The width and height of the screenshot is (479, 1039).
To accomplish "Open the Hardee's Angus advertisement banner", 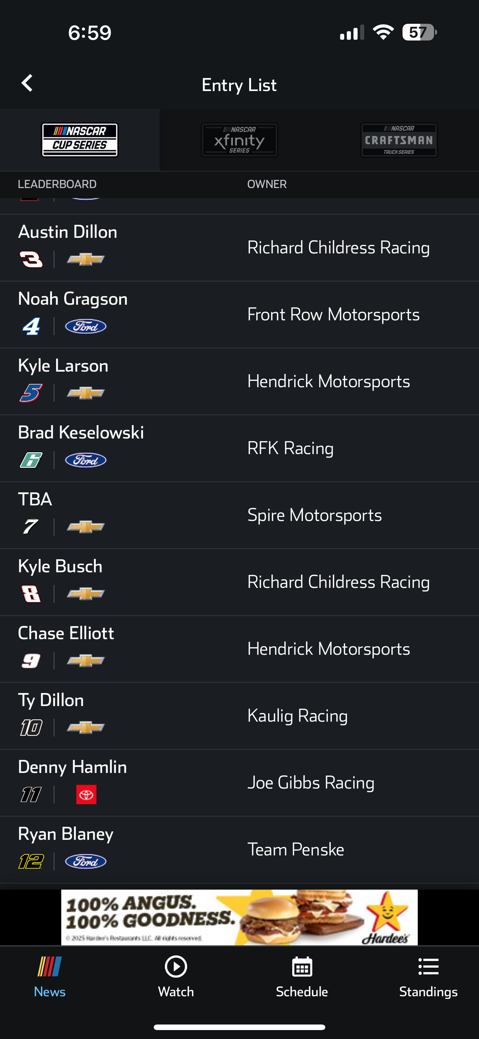I will pyautogui.click(x=239, y=917).
